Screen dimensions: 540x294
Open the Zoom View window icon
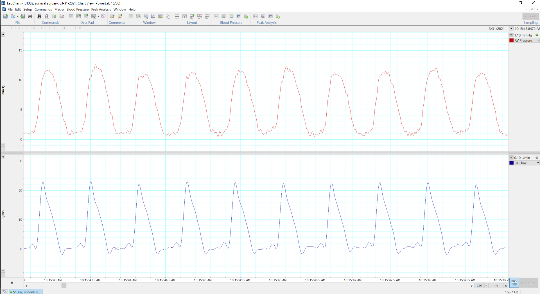(x=146, y=16)
